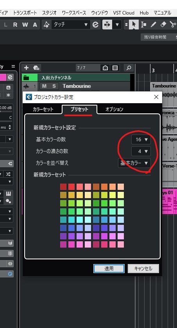Open the ワークスペース menu

(x=74, y=13)
